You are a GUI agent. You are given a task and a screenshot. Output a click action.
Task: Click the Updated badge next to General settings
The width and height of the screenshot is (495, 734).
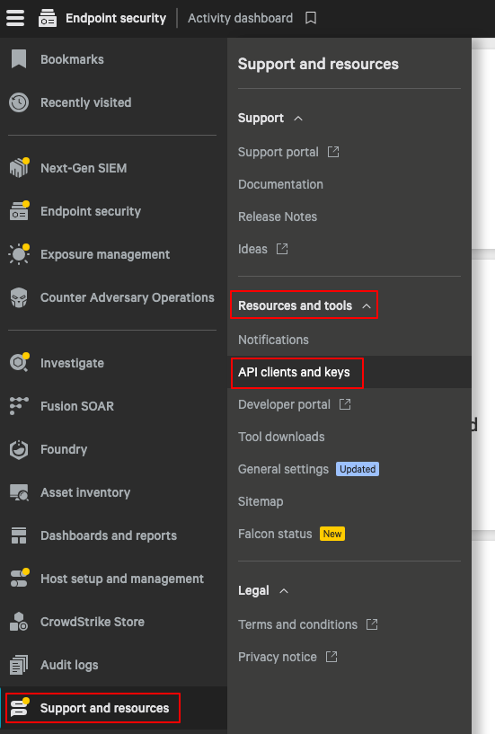(358, 469)
